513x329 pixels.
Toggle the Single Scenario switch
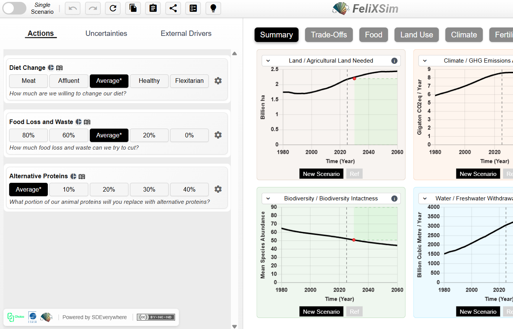[15, 8]
